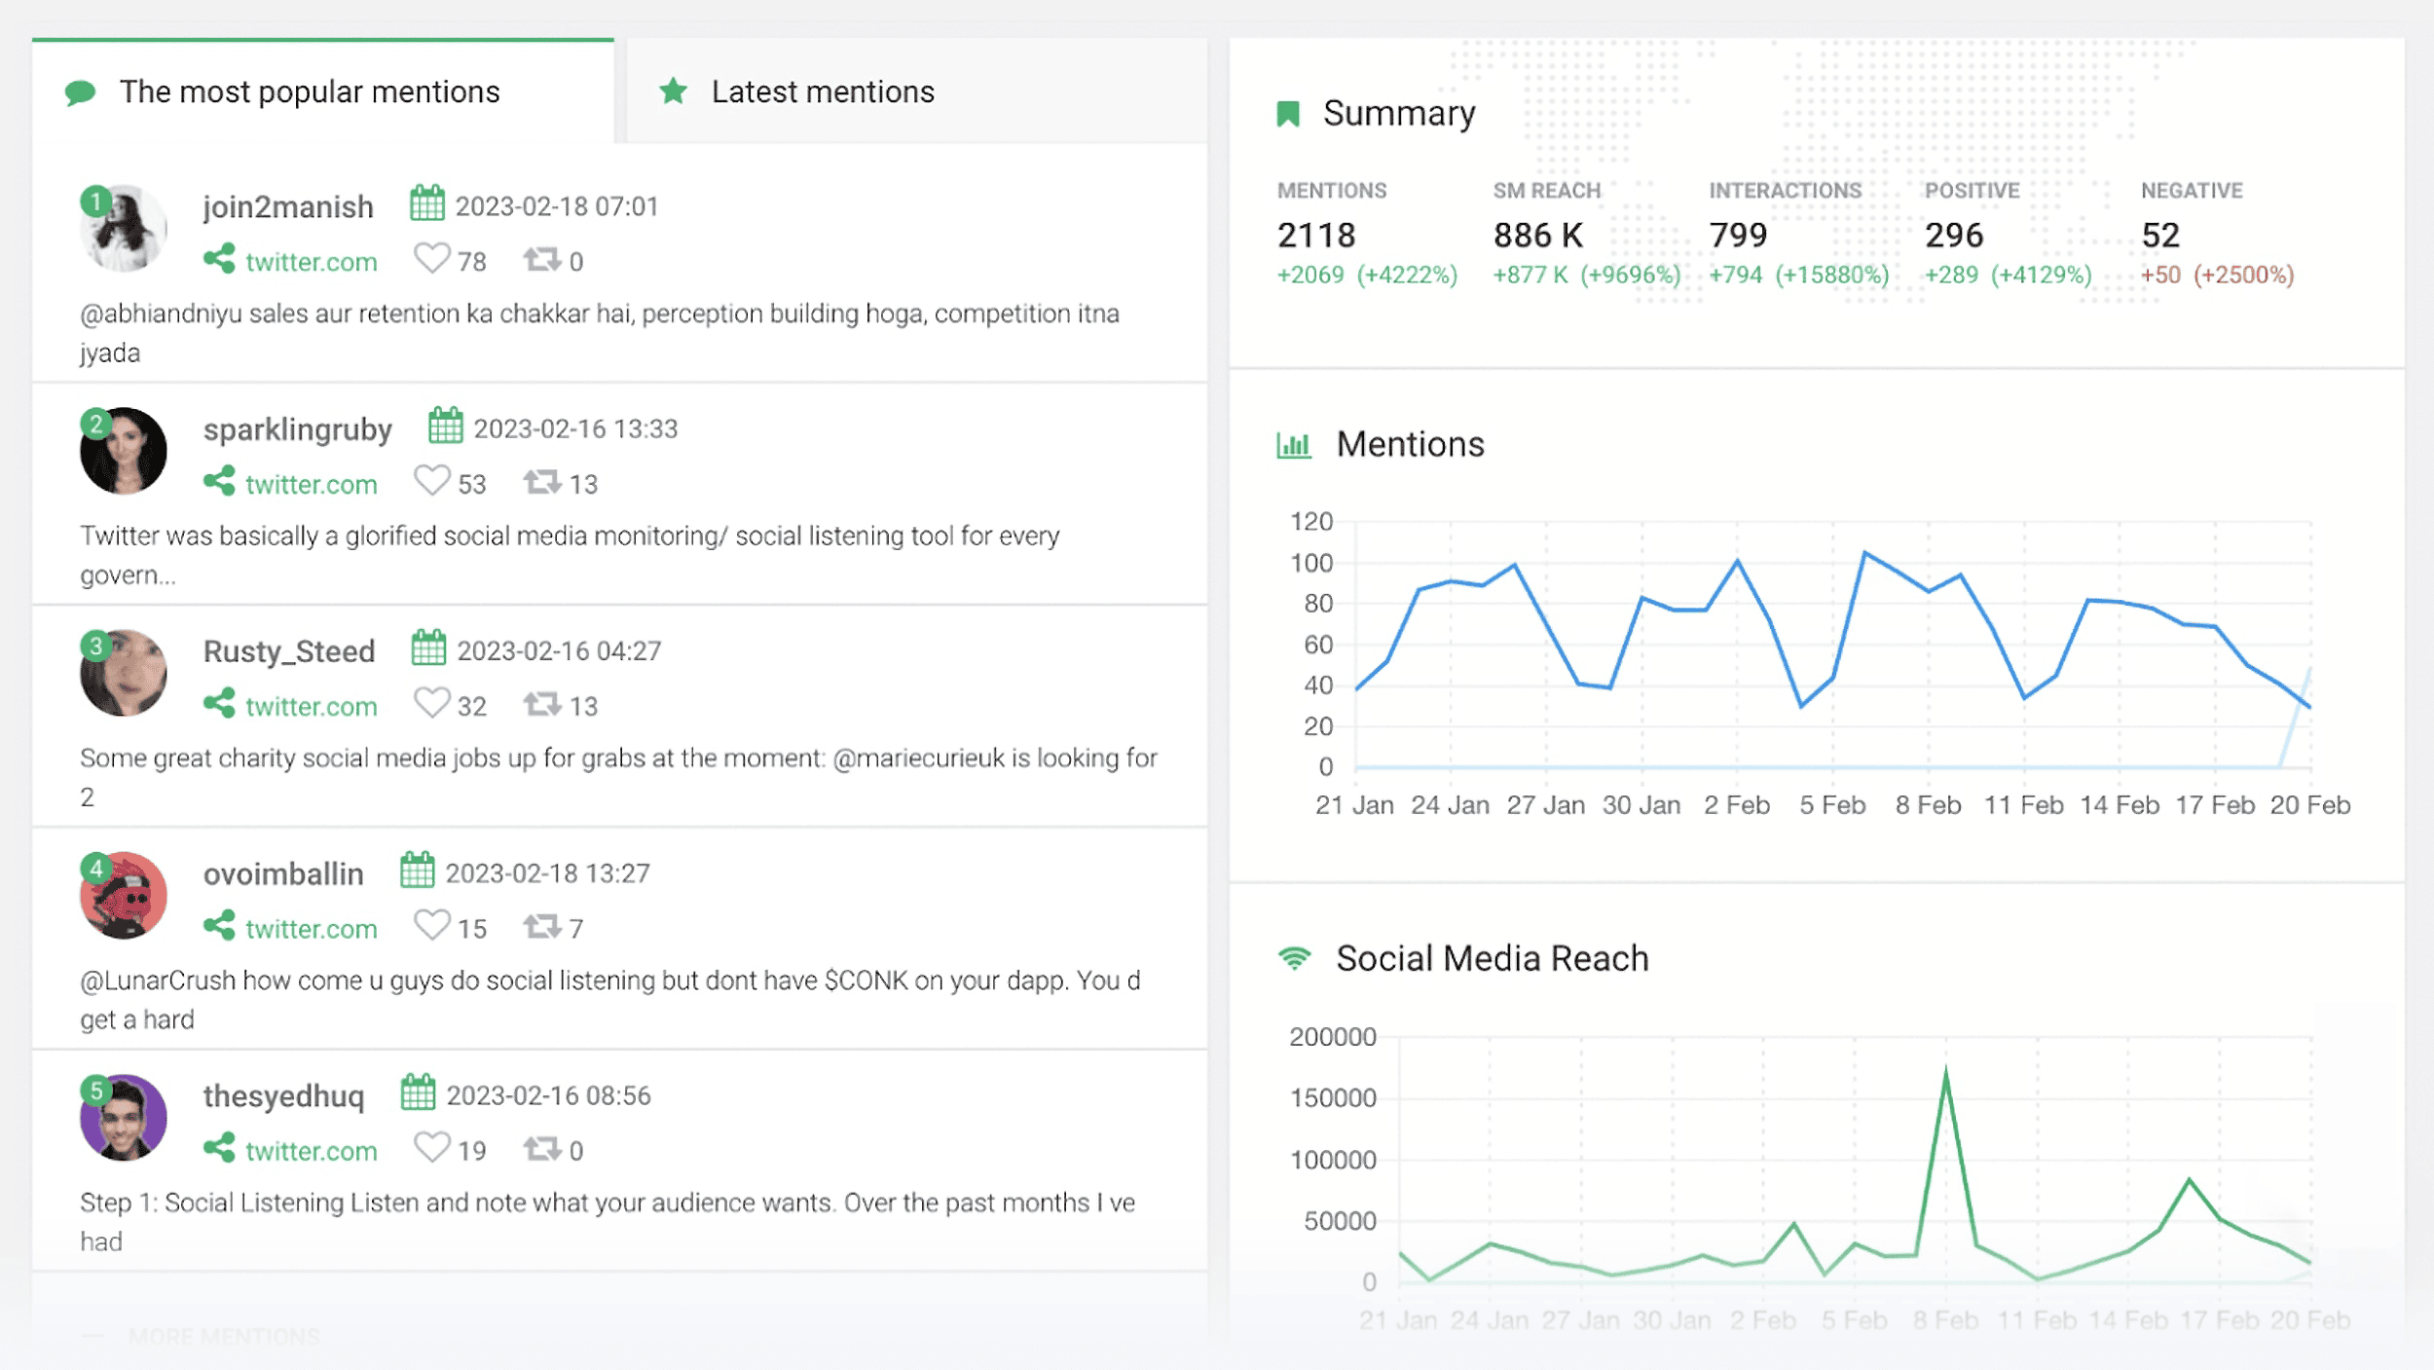Open the tweet text starting 'Some great charity social media'
The height and width of the screenshot is (1370, 2434).
pyautogui.click(x=618, y=777)
